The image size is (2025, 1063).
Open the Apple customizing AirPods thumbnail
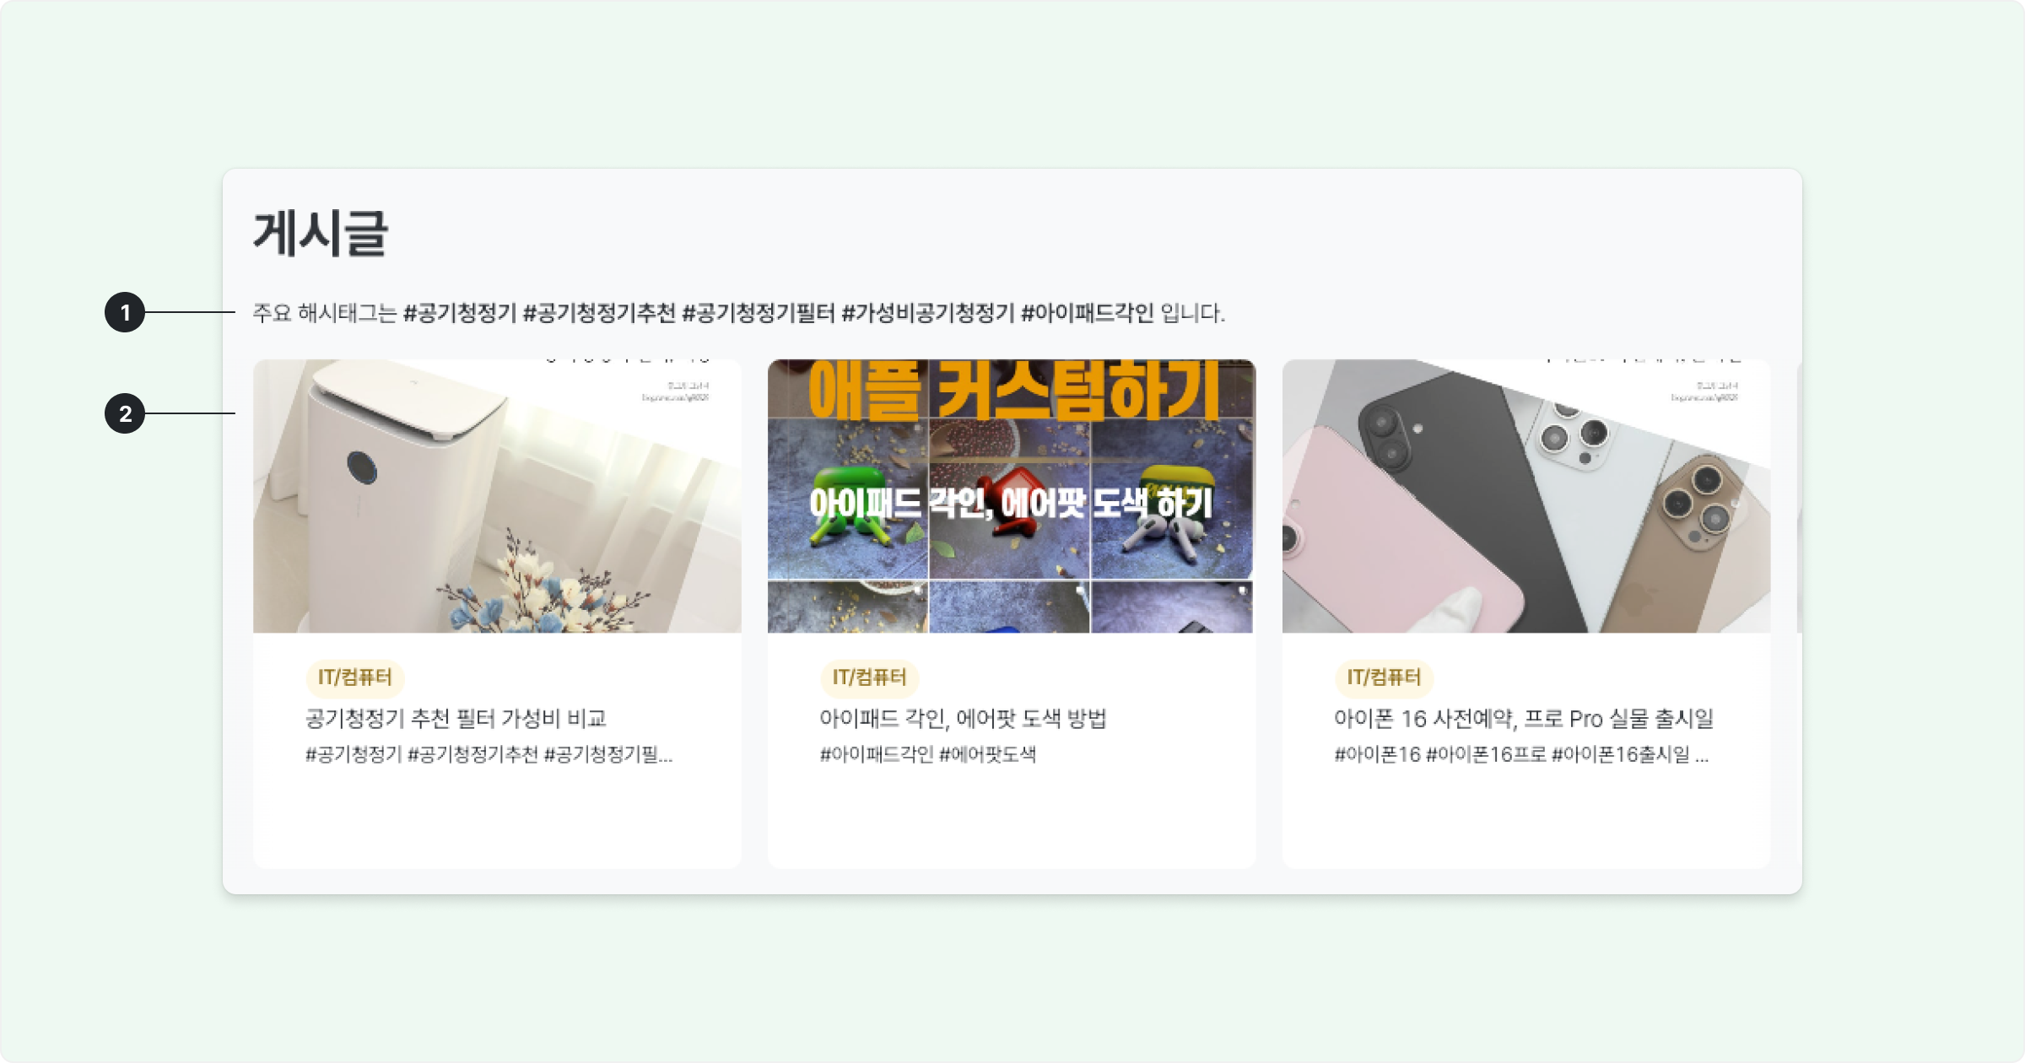click(x=1012, y=496)
